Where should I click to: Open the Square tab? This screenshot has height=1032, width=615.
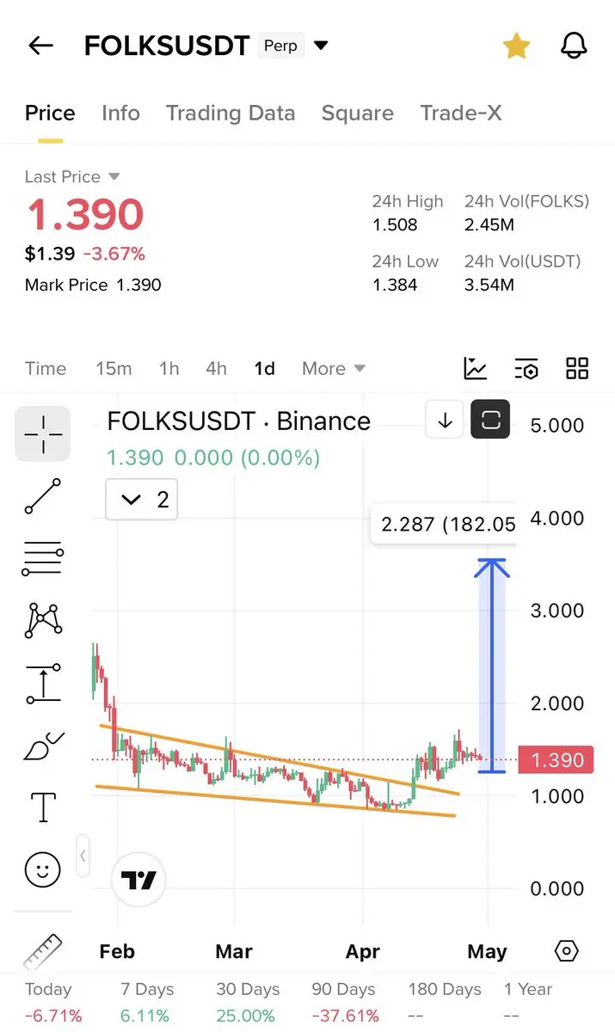358,114
